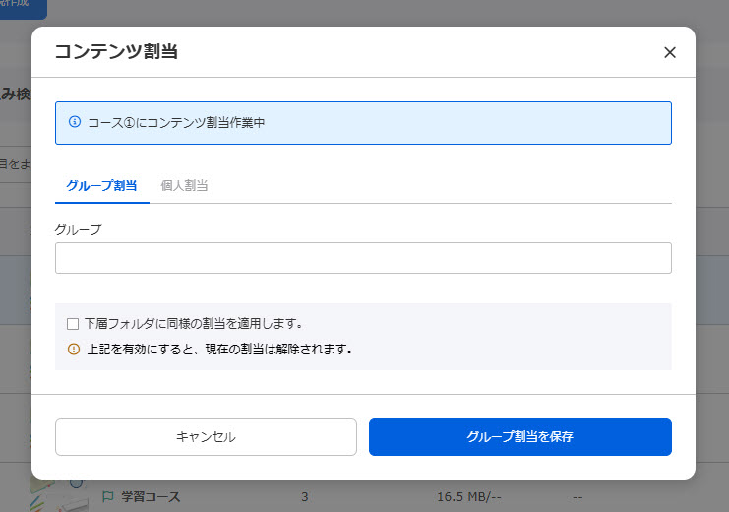Enable 下層フォルダに同様の割当を適用 checkbox
The image size is (729, 512).
coord(73,324)
